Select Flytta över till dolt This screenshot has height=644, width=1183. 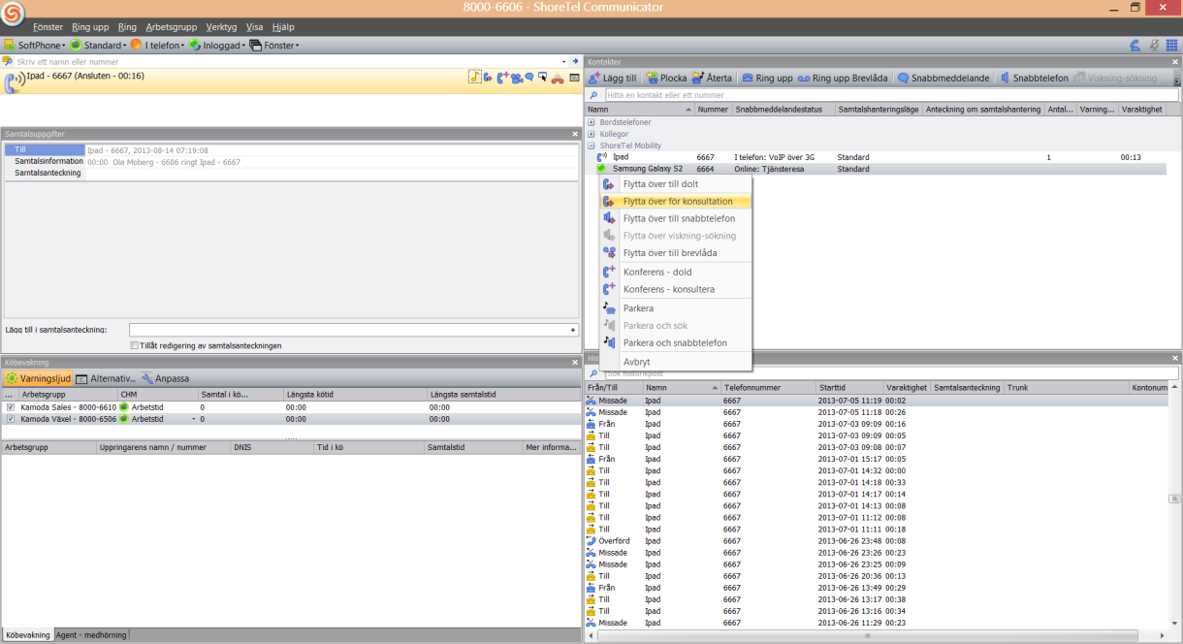pos(676,184)
